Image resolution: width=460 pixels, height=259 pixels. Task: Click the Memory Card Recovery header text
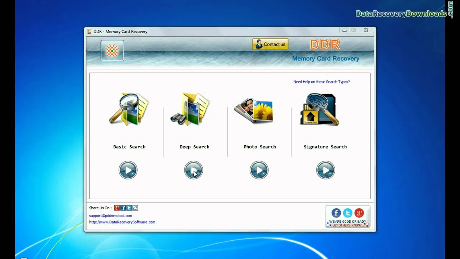click(x=326, y=59)
